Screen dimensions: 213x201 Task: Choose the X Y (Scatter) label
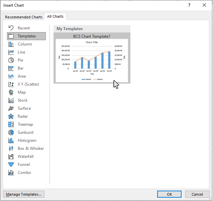(x=28, y=84)
